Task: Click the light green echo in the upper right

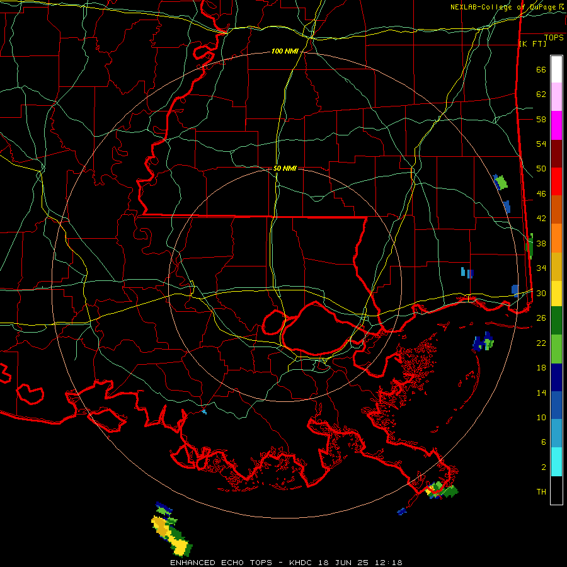Action: tap(501, 182)
